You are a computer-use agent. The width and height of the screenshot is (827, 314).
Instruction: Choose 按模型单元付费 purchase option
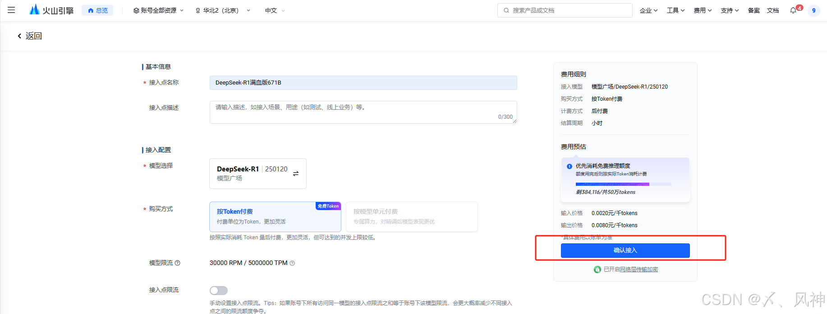(x=412, y=216)
